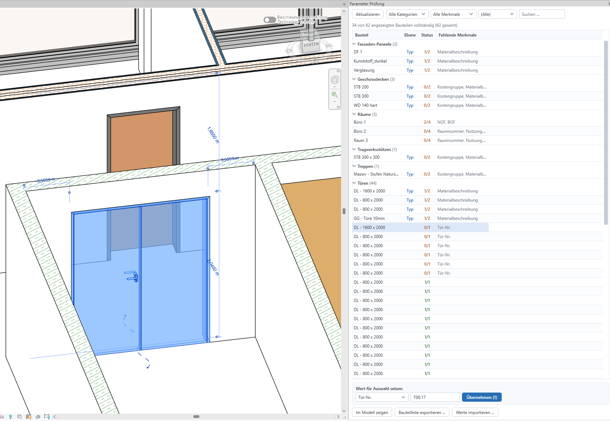The height and width of the screenshot is (421, 610).
Task: Open the Tür-Nr. parameter dropdown
Action: [382, 397]
